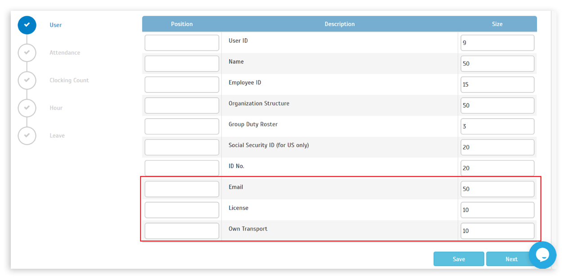Click the Description column header
Image resolution: width=571 pixels, height=280 pixels.
340,24
